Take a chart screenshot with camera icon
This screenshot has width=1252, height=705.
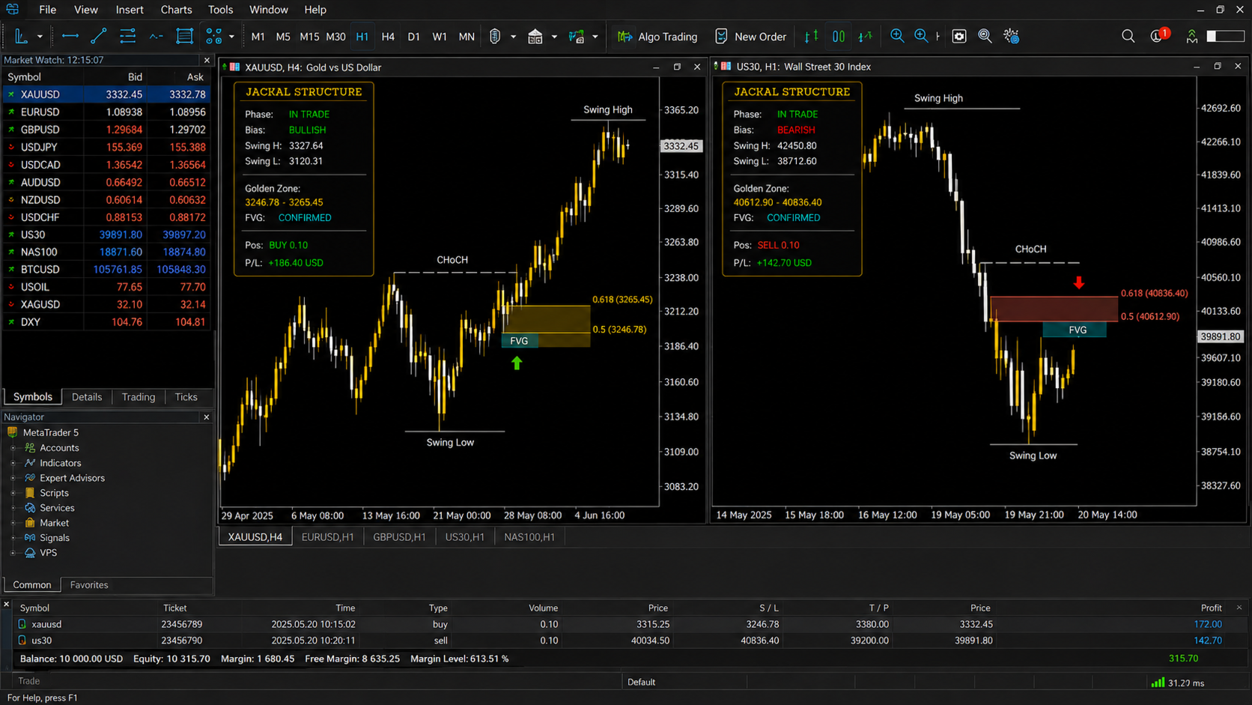pos(959,36)
